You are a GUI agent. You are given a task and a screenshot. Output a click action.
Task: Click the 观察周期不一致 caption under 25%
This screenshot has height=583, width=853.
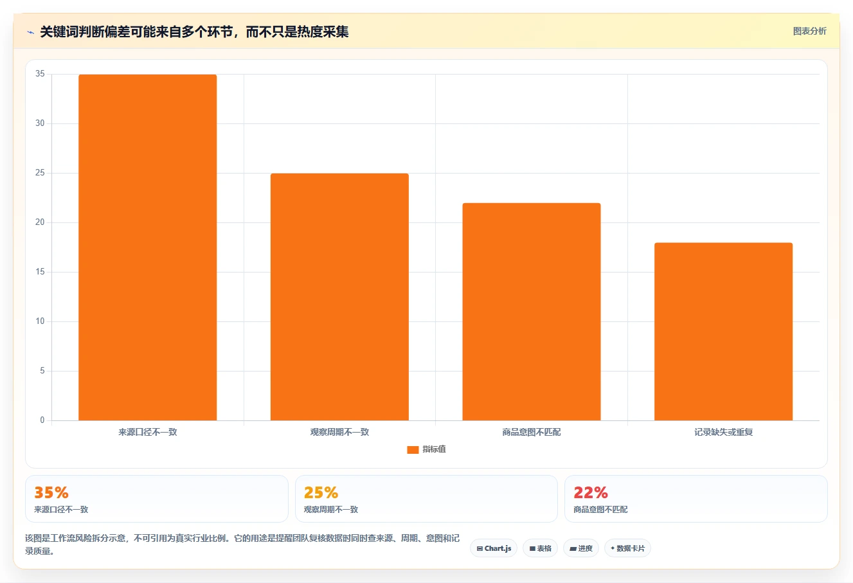(x=331, y=510)
